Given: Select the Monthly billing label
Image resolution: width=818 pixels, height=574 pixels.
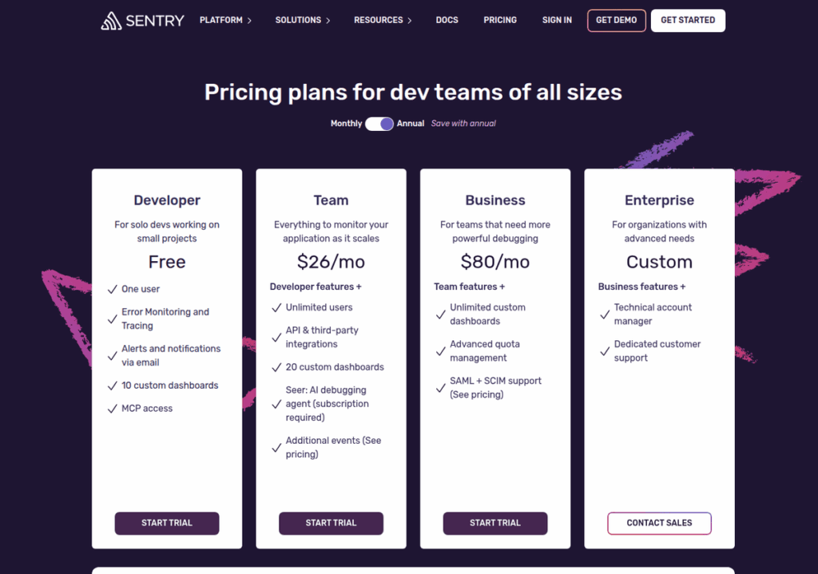Looking at the screenshot, I should point(346,124).
